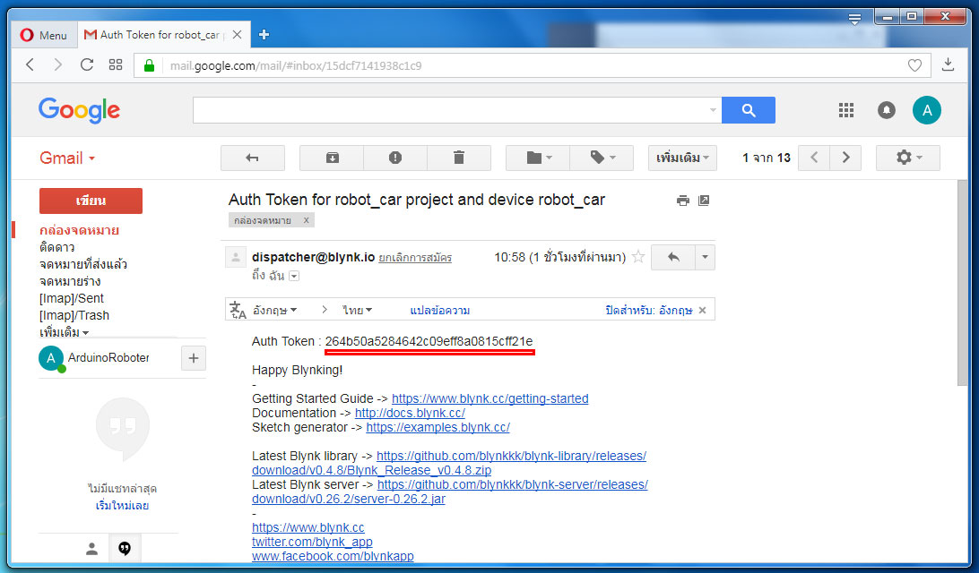979x573 pixels.
Task: Star this email message
Action: pos(638,256)
